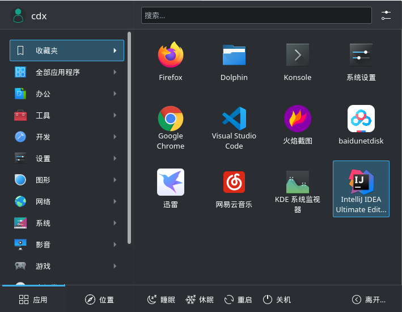The image size is (402, 312).
Task: Open 网易云音乐 music player
Action: pyautogui.click(x=234, y=188)
